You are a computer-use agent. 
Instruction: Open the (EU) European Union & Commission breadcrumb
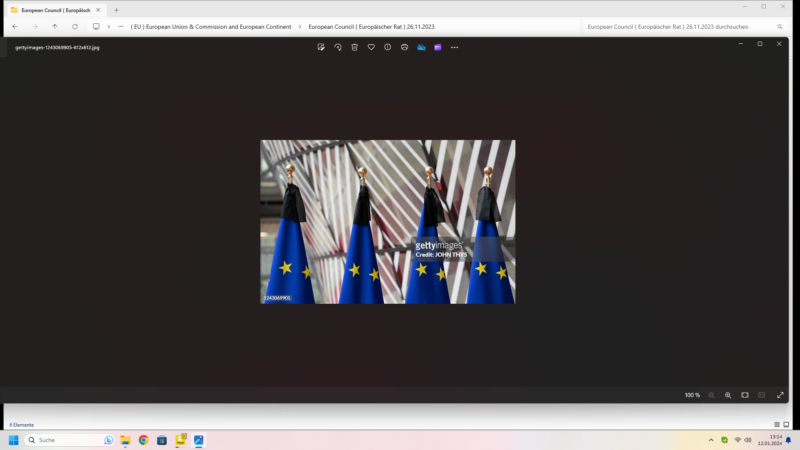(x=211, y=27)
